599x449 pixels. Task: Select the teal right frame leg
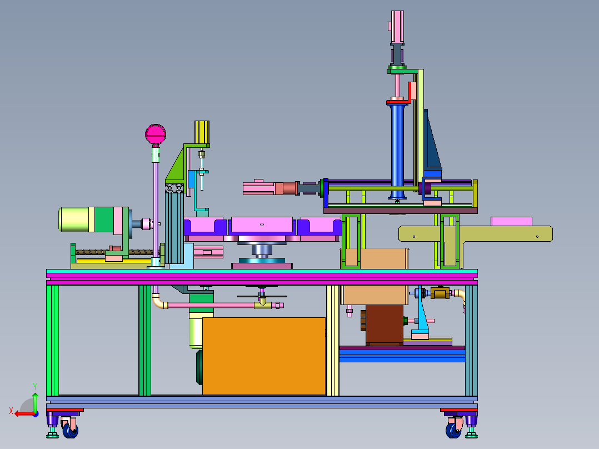click(x=471, y=340)
